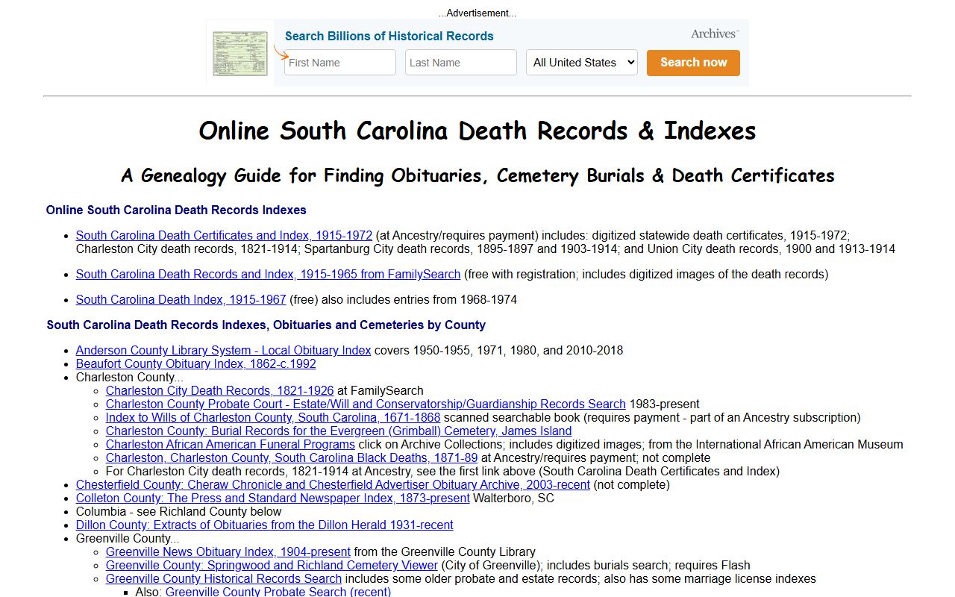Open Beaufort County Obituary Index link
This screenshot has width=955, height=597.
[x=195, y=363]
